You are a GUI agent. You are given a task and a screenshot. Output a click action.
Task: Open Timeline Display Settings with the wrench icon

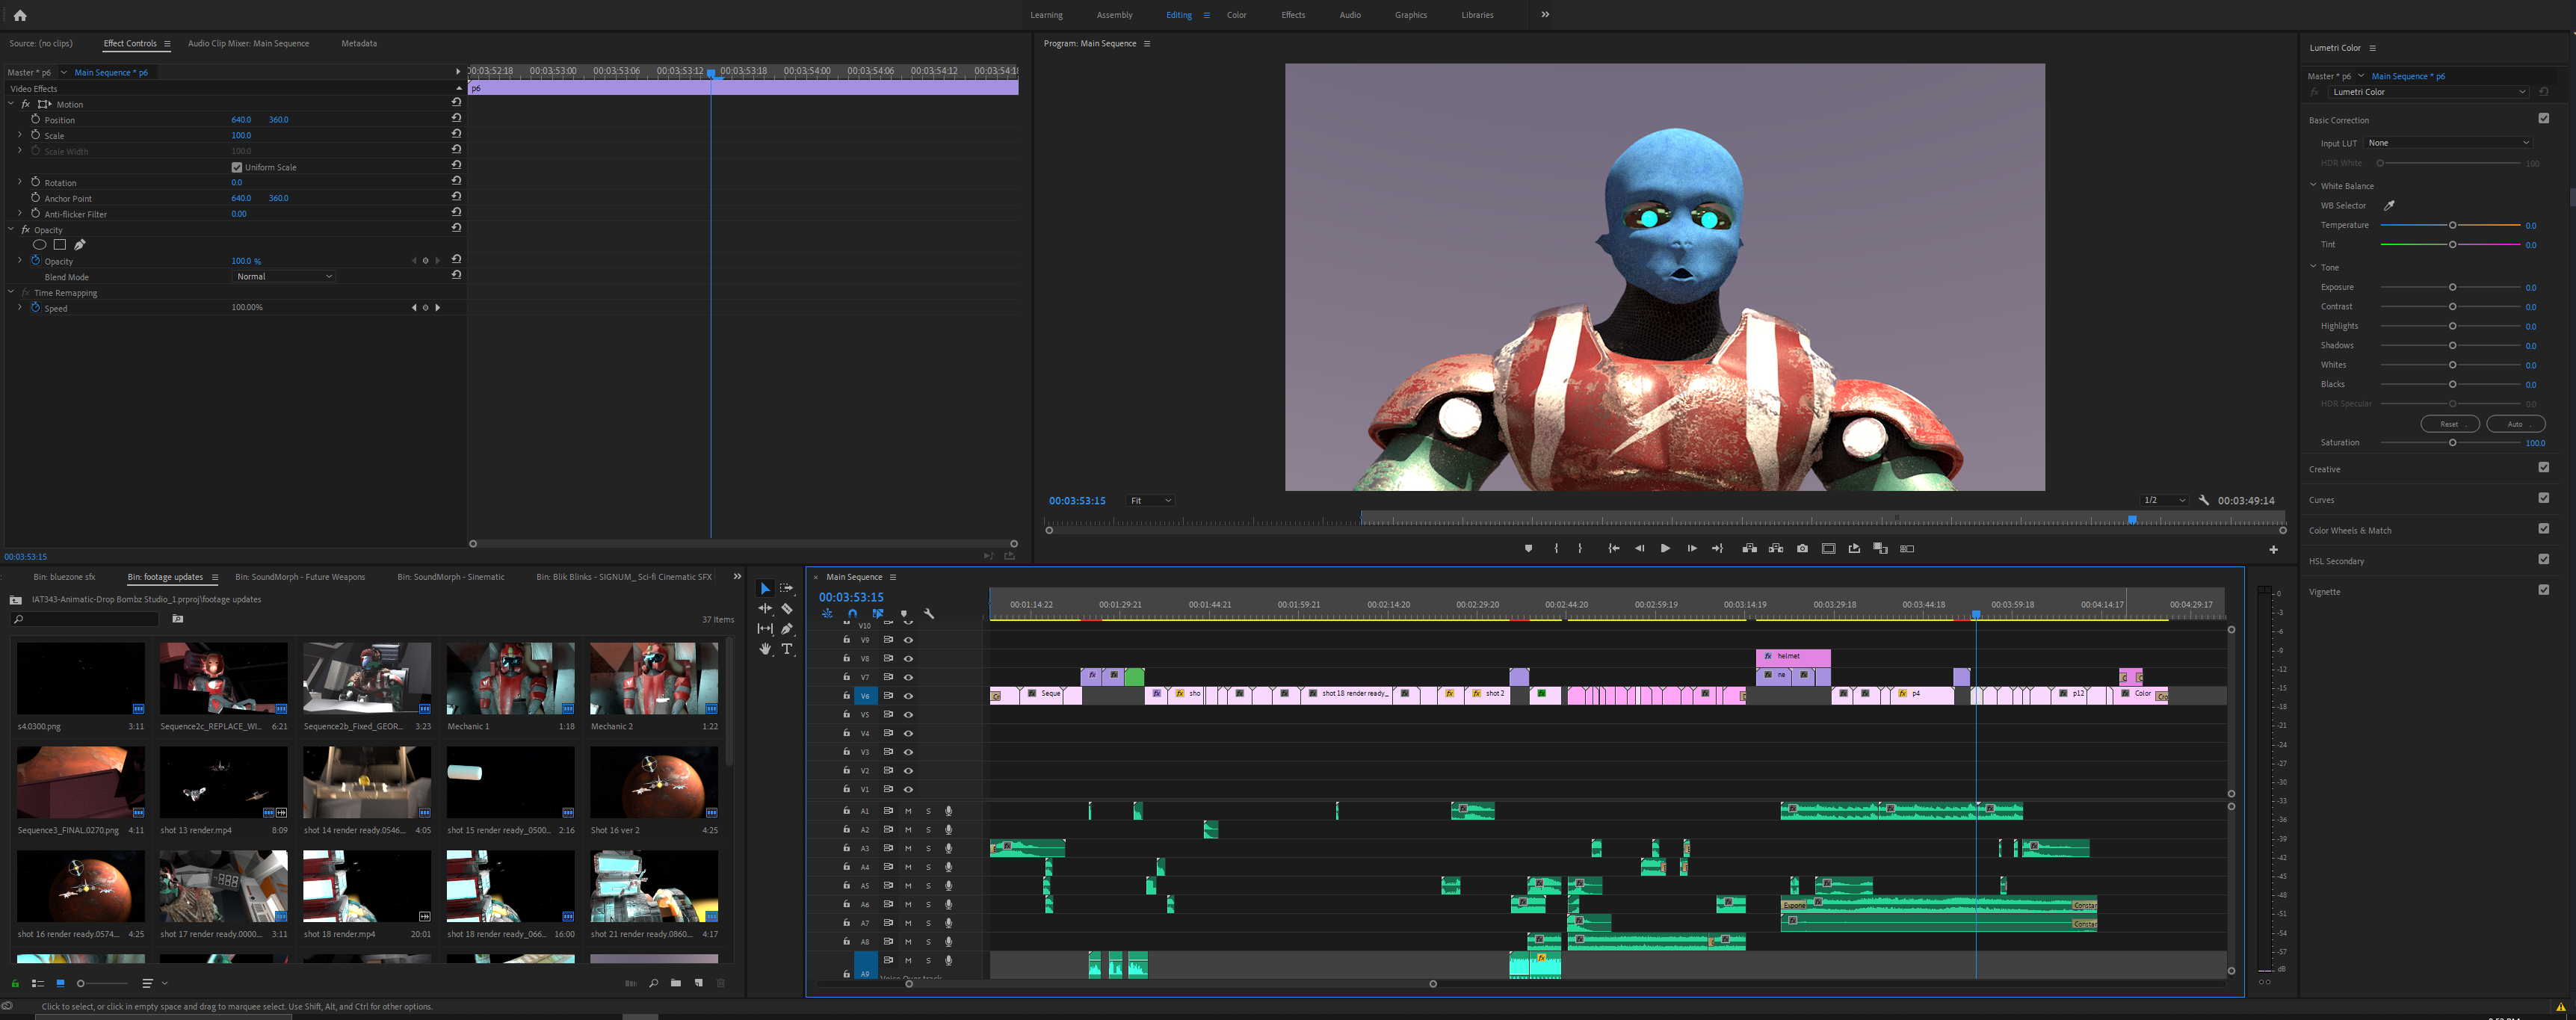pos(929,613)
